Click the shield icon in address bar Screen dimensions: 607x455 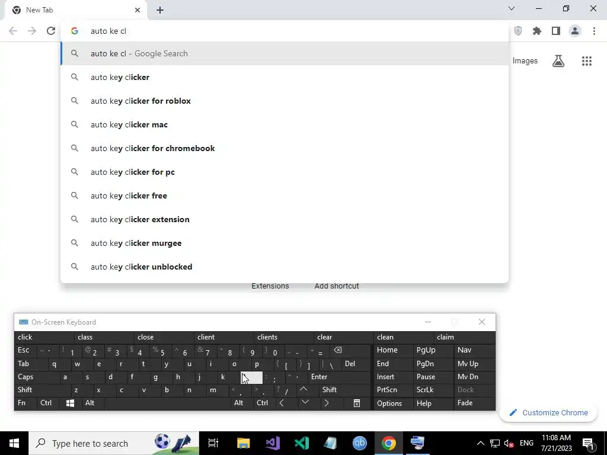[518, 31]
